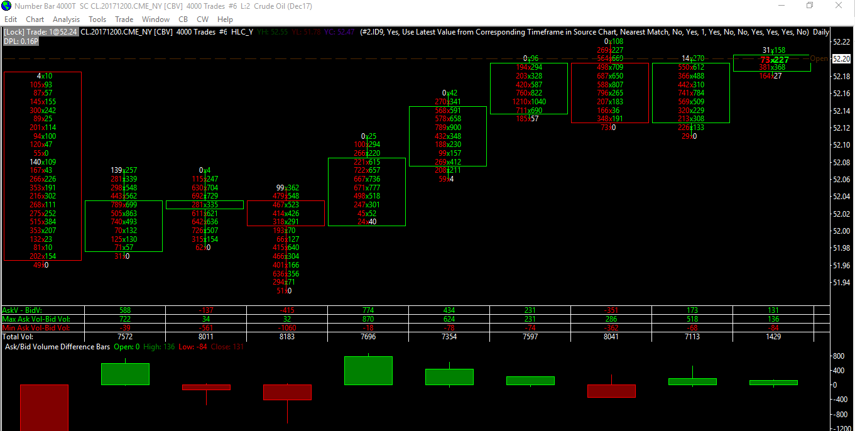Click the 52.10 price scale label
The width and height of the screenshot is (855, 431).
tap(841, 145)
